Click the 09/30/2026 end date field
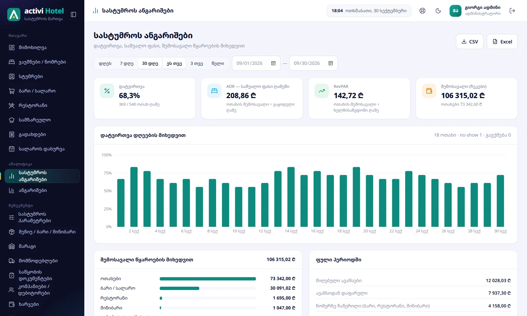The height and width of the screenshot is (316, 527). pos(314,63)
